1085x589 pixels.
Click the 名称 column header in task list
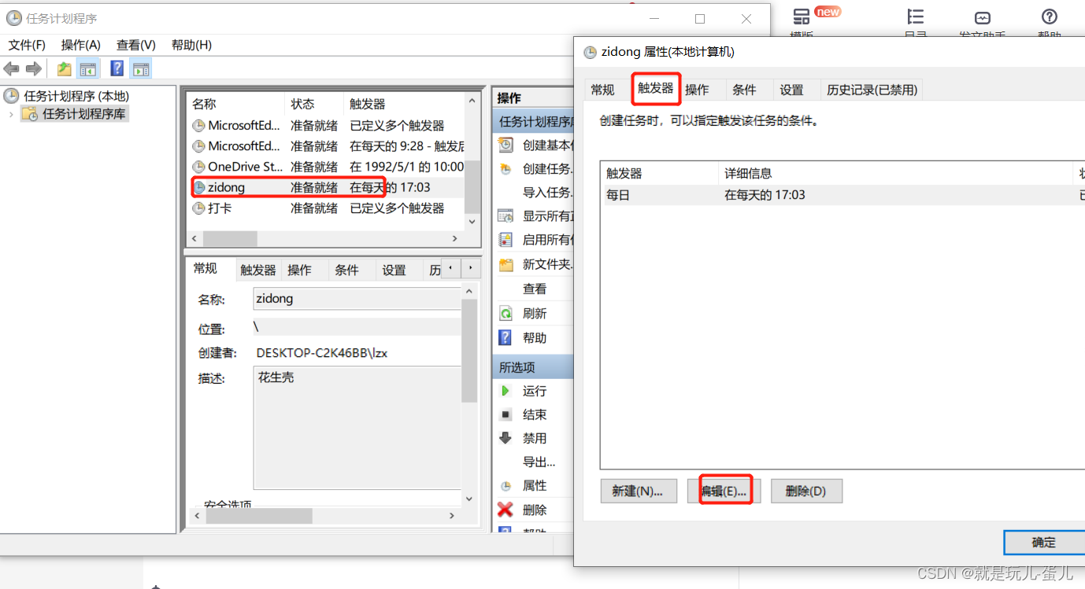coord(236,104)
